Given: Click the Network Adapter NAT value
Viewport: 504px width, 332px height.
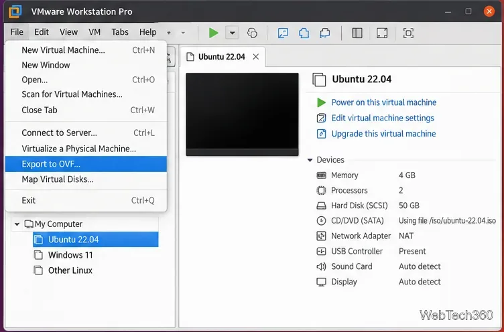Looking at the screenshot, I should pyautogui.click(x=406, y=236).
